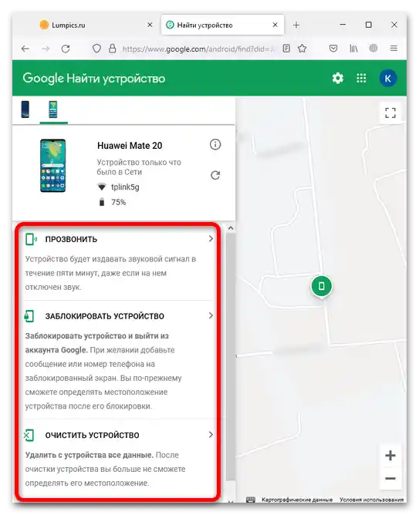Viewport: 419px width, 515px height.
Task: Click the 75% battery level text
Action: [118, 202]
